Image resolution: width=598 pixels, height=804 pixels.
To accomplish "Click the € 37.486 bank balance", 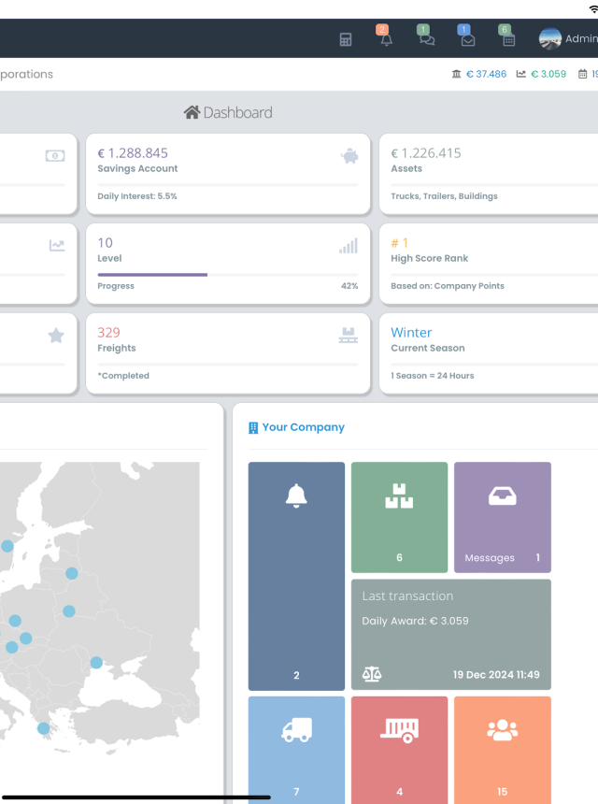I will click(486, 74).
